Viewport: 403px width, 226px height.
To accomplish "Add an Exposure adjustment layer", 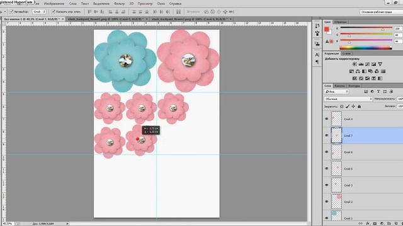I will (373, 64).
